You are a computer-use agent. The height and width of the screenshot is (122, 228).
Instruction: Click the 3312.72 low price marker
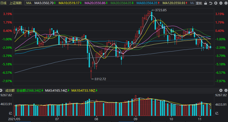(99, 79)
